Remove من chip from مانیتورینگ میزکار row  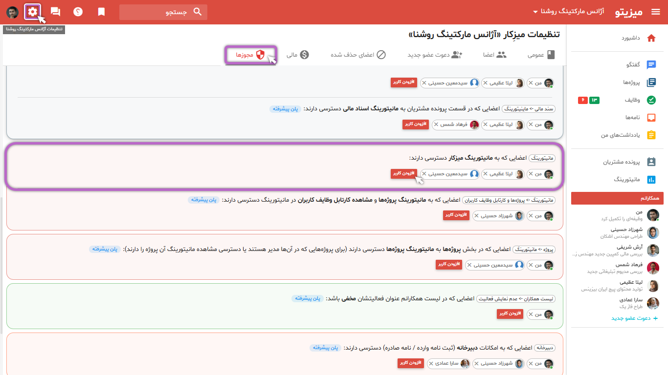[531, 174]
